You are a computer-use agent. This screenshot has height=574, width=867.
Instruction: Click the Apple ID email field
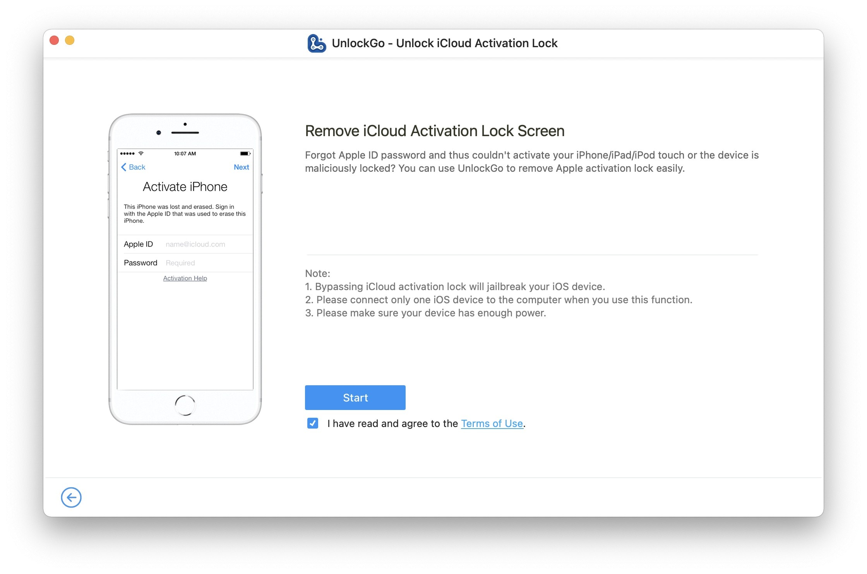[195, 244]
